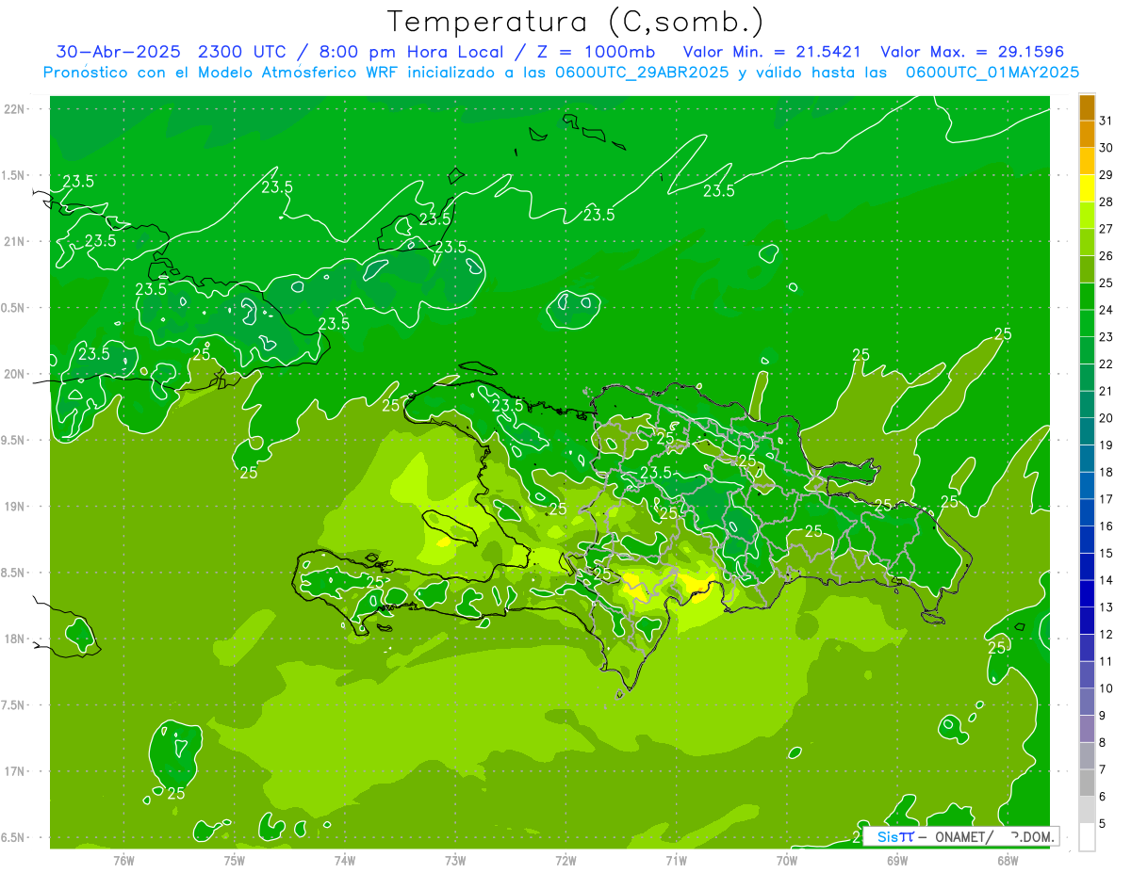Pick the teal legend swatch between 19 and 20
This screenshot has width=1131, height=873.
[1087, 431]
